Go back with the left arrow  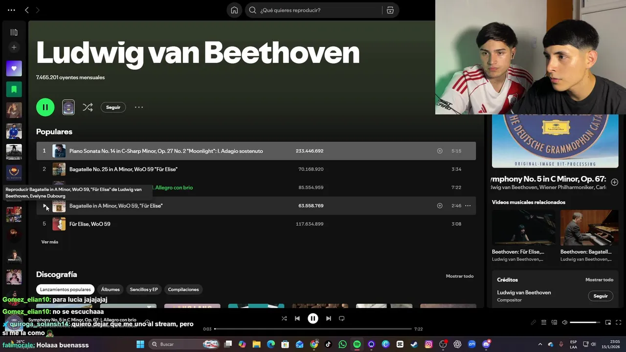pyautogui.click(x=27, y=10)
